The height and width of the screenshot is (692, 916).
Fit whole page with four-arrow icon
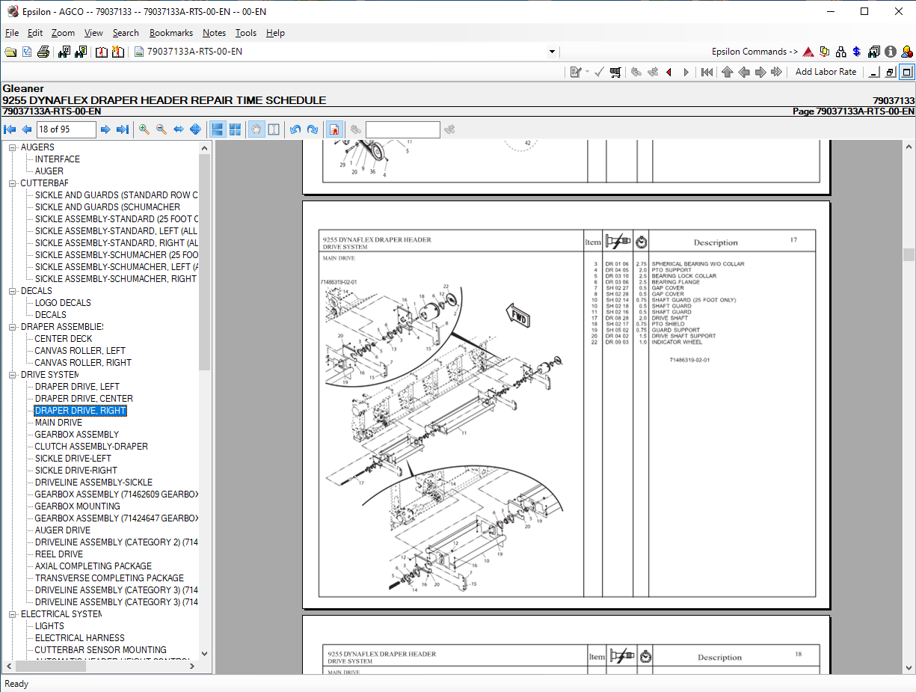(195, 129)
